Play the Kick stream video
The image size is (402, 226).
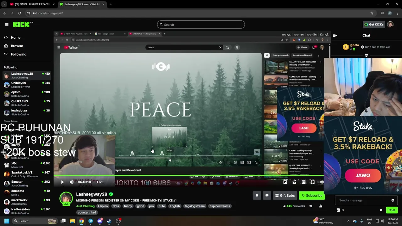[x=62, y=182]
